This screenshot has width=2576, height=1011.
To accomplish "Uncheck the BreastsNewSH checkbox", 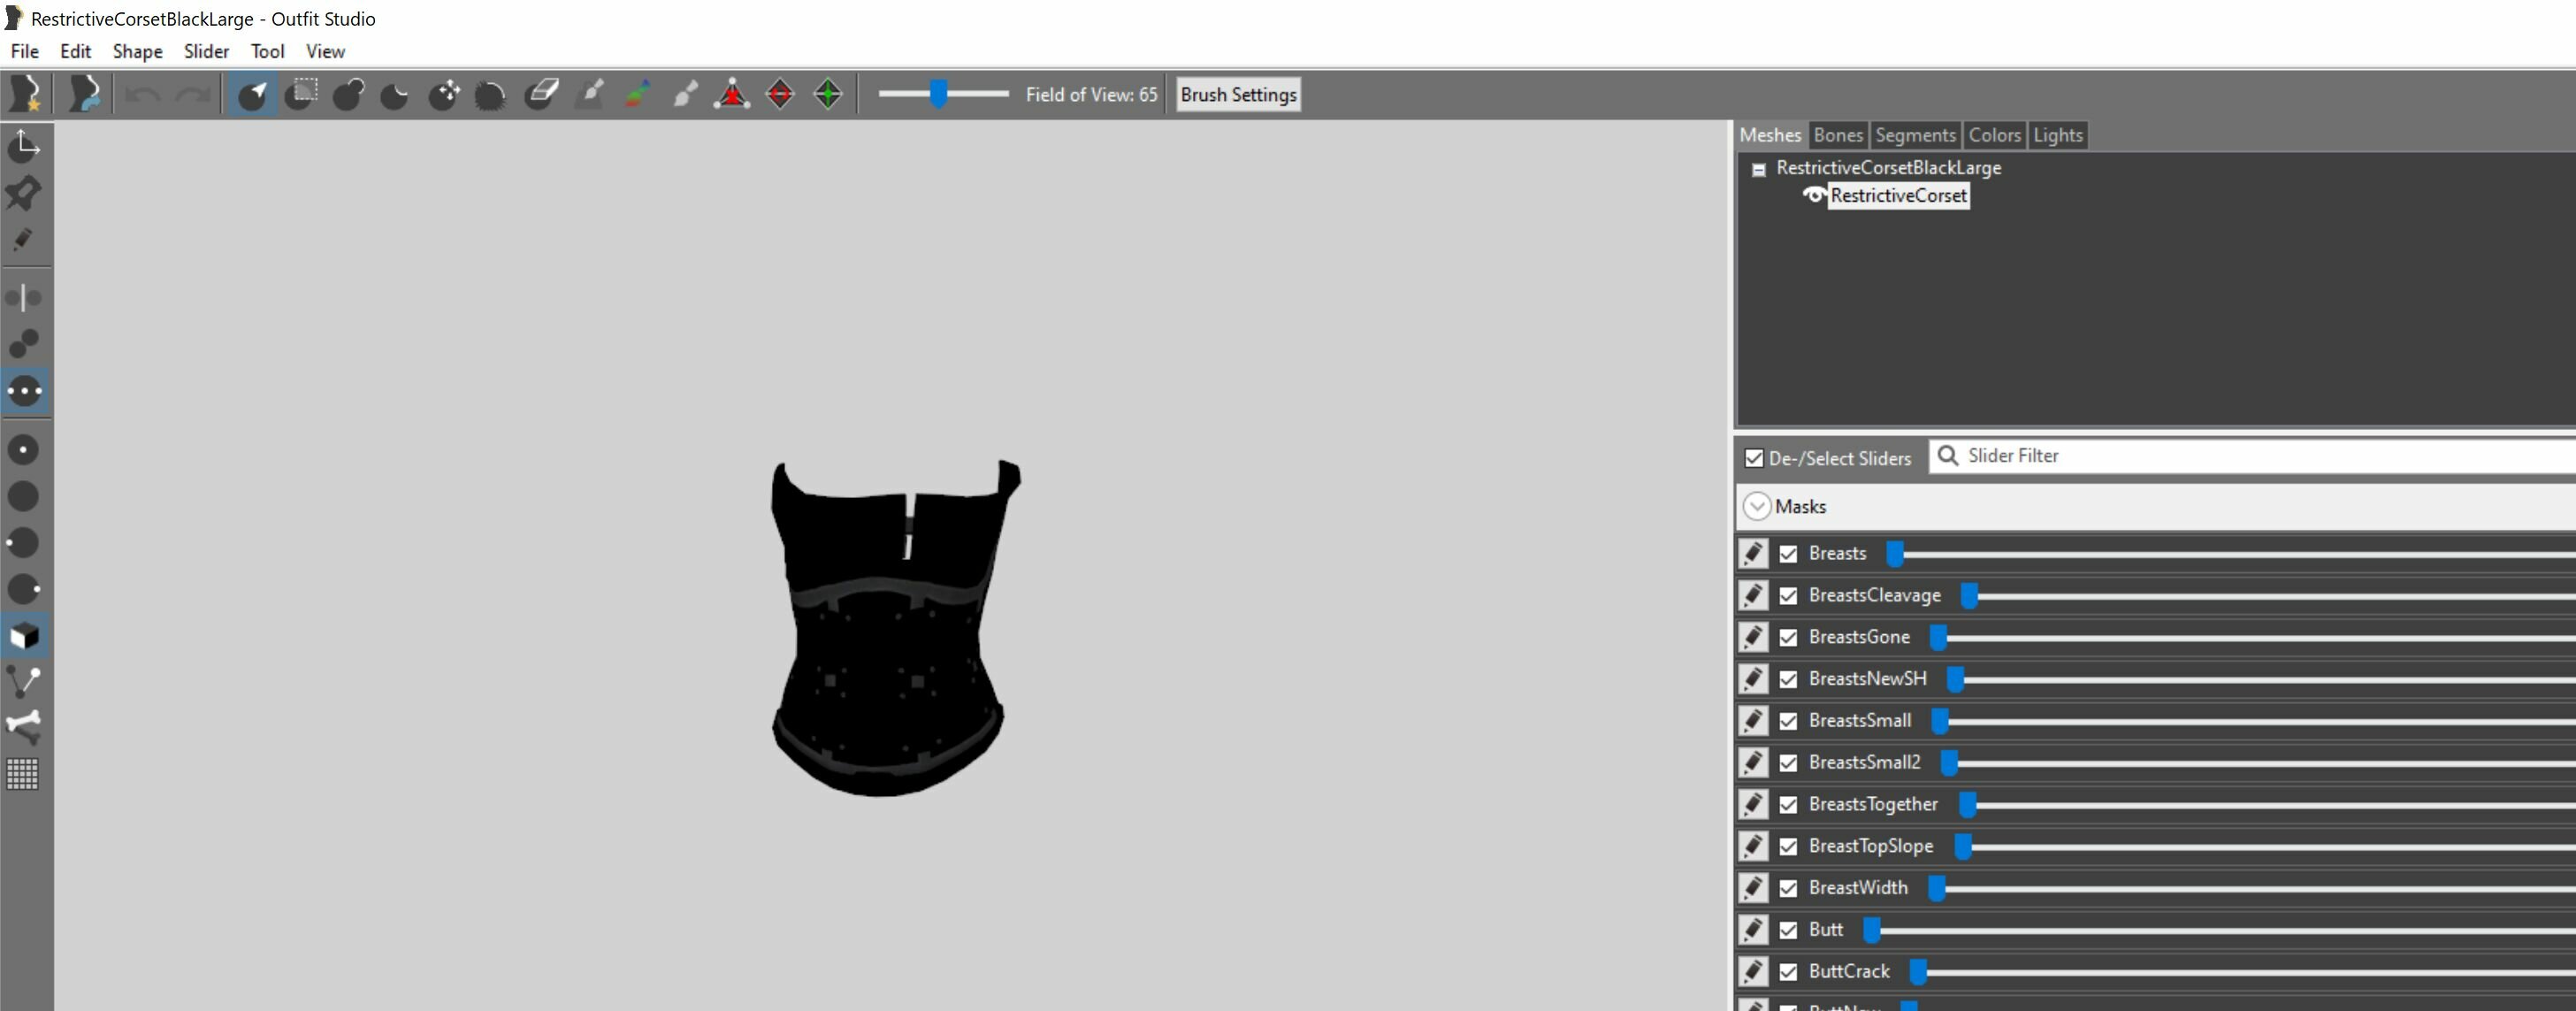I will coord(1788,679).
